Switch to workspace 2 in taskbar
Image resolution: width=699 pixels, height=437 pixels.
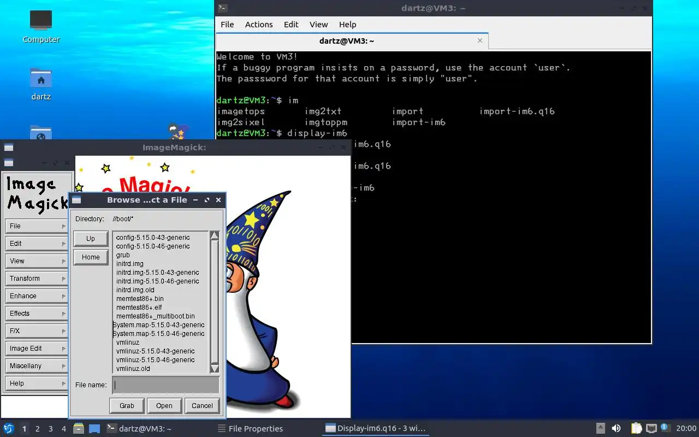coord(38,429)
